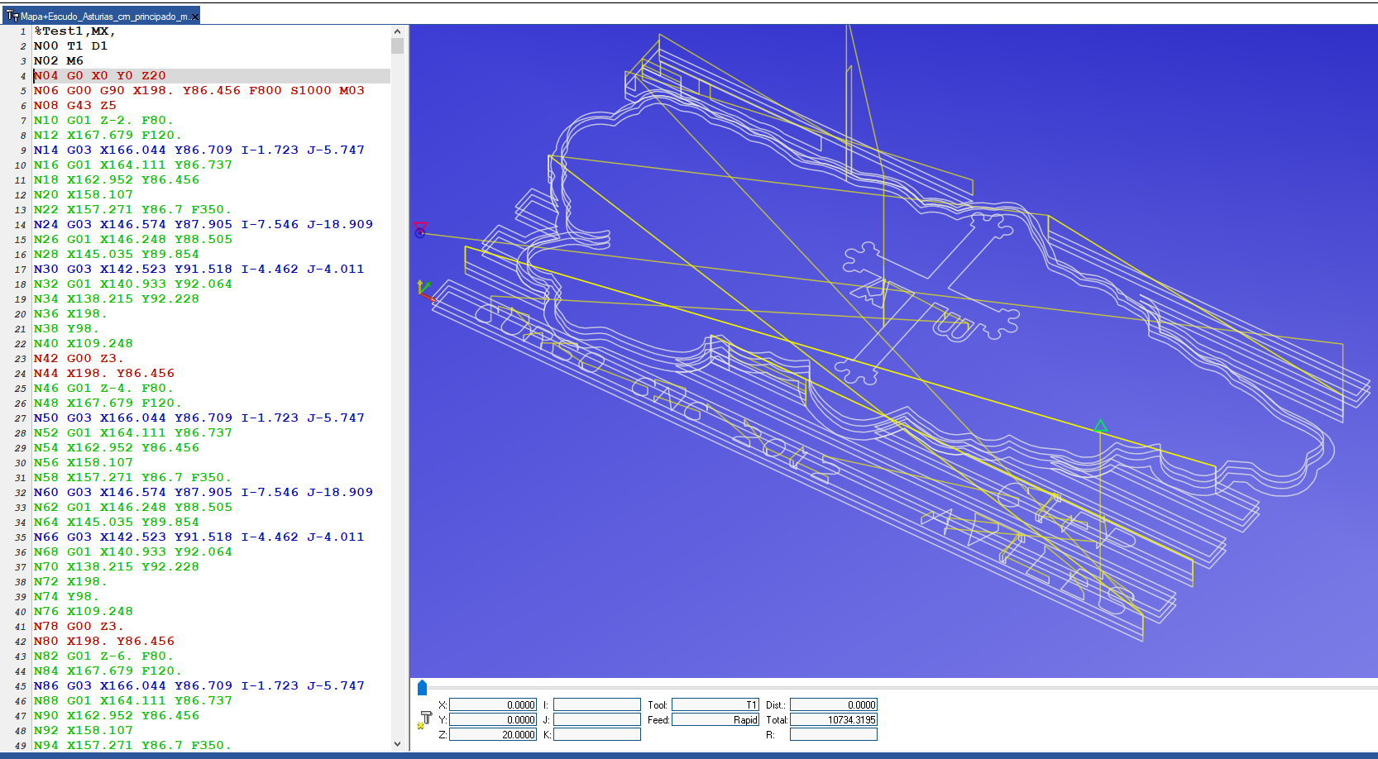The width and height of the screenshot is (1378, 759).
Task: Select the Mapa+Escudo_Asturias file tab
Action: [103, 16]
